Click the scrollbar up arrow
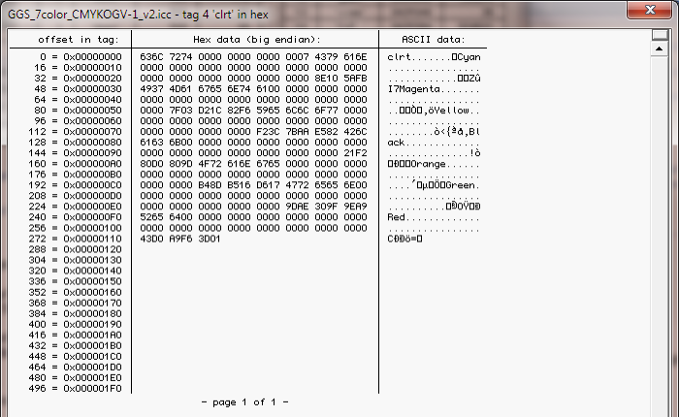Screen dimensions: 679x417 658,47
